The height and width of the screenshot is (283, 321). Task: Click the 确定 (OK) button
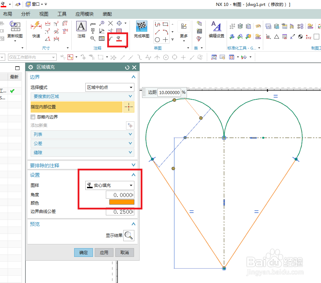tap(83, 252)
